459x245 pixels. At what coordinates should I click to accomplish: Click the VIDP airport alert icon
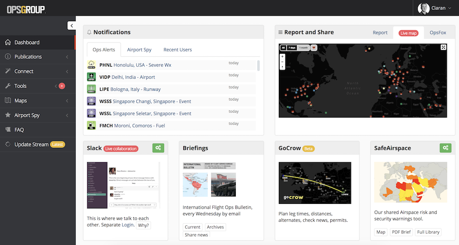[91, 77]
